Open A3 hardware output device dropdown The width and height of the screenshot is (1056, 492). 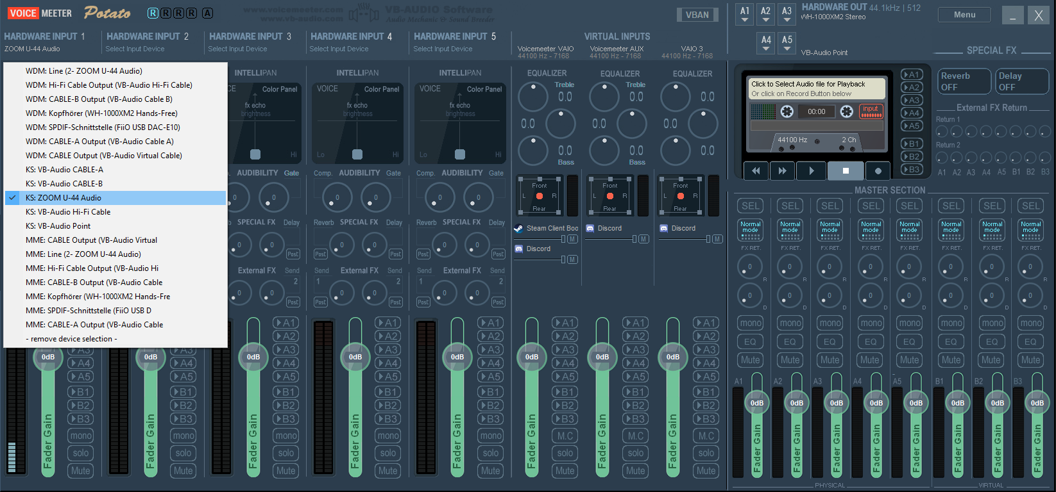787,15
